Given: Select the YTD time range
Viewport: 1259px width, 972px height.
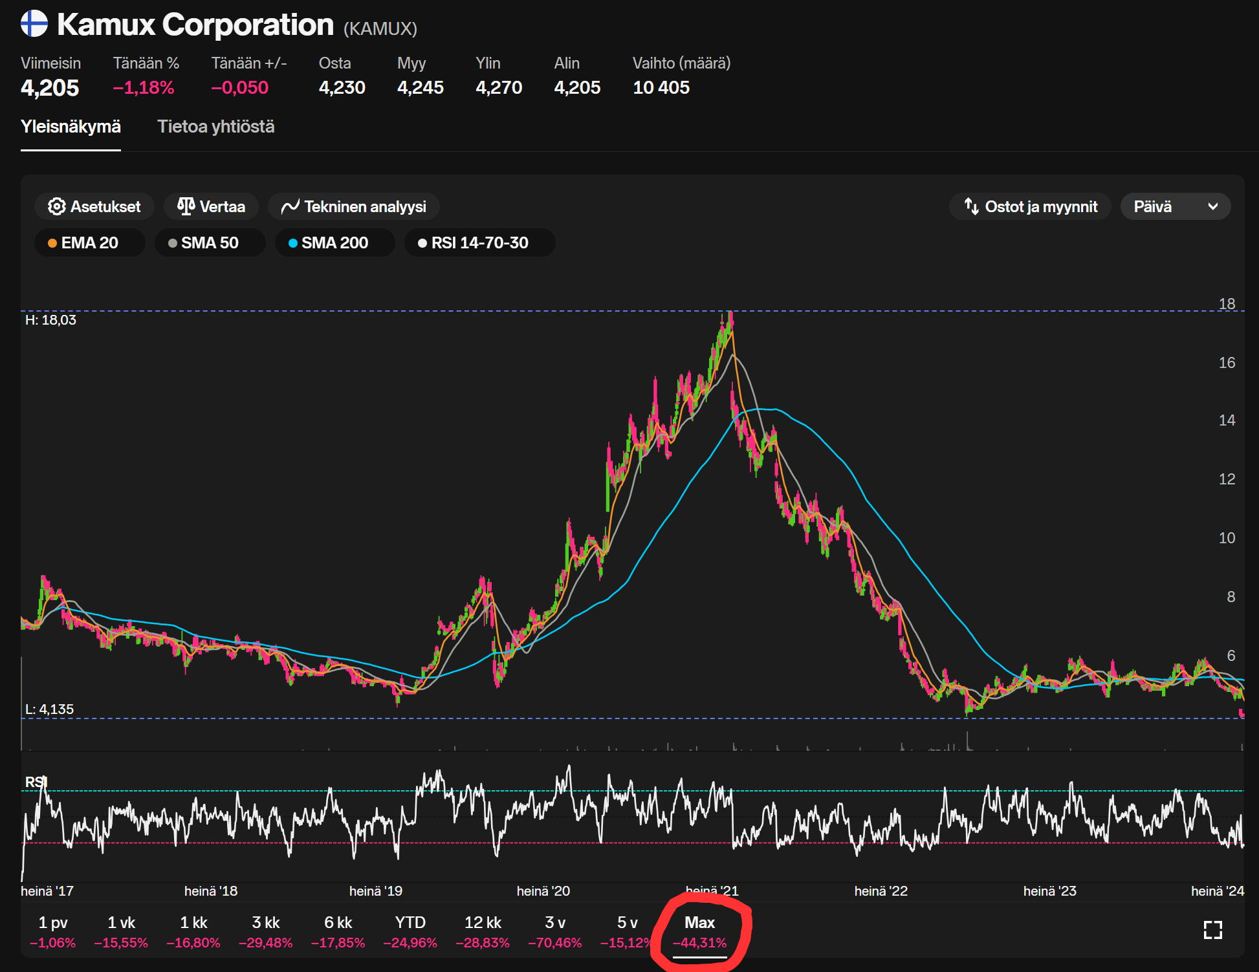Looking at the screenshot, I should tap(410, 932).
